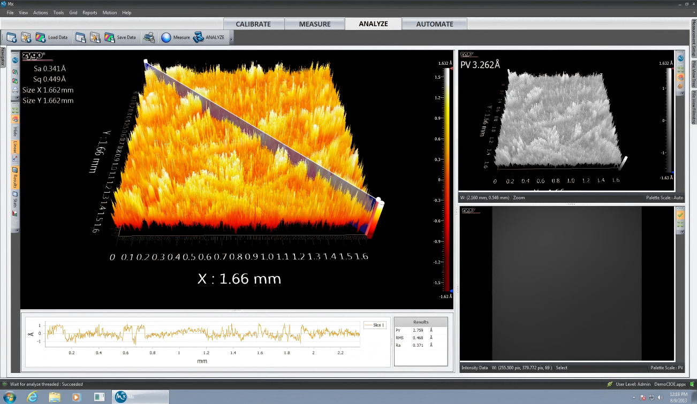Open Internet Explorer from the taskbar
697x404 pixels.
click(32, 397)
